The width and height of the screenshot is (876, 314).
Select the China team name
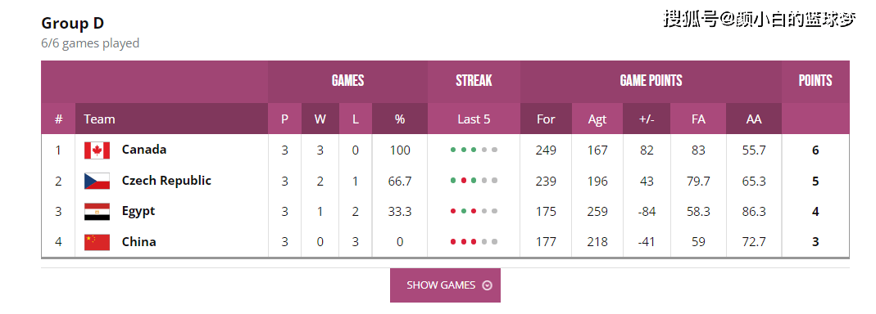139,242
